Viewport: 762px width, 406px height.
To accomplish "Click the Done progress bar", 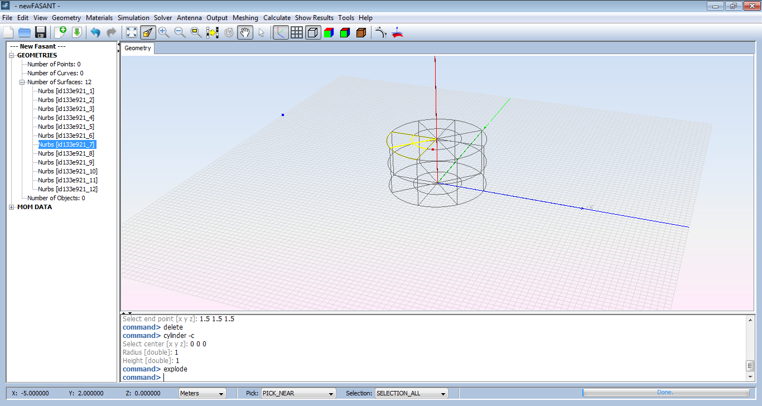I will coord(665,393).
